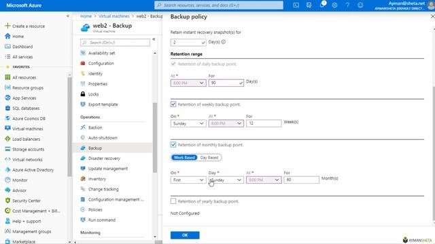The image size is (435, 244).
Task: Click Bastion icon in Operations
Action: (x=83, y=127)
